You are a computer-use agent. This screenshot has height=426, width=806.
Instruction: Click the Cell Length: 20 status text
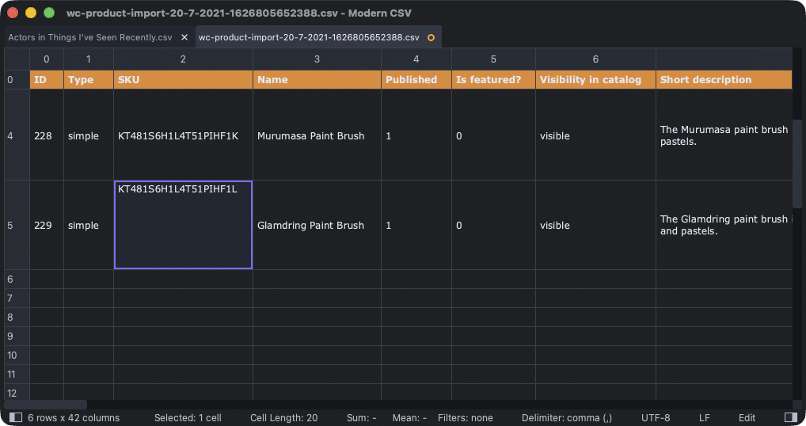pyautogui.click(x=283, y=418)
